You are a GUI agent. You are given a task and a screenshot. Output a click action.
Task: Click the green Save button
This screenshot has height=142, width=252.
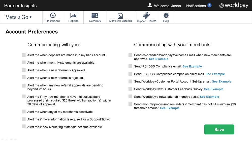point(219,129)
